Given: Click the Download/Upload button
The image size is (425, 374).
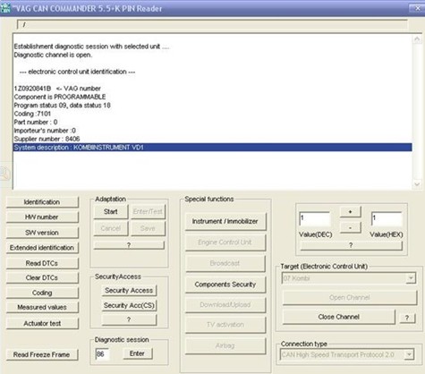Looking at the screenshot, I should coord(225,305).
